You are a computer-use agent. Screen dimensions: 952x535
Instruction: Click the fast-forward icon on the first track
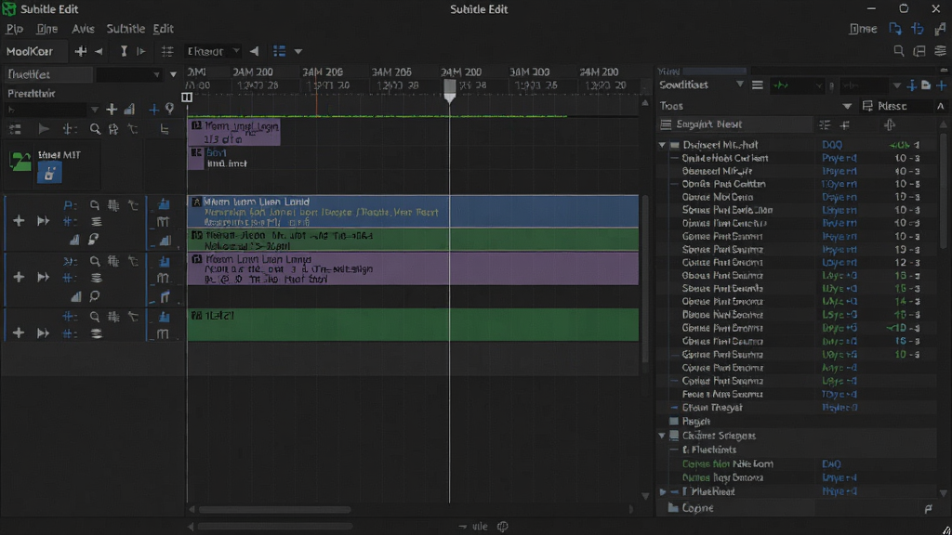(x=43, y=221)
